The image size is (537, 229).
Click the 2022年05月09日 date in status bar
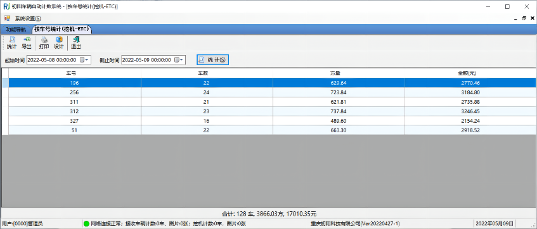point(495,223)
